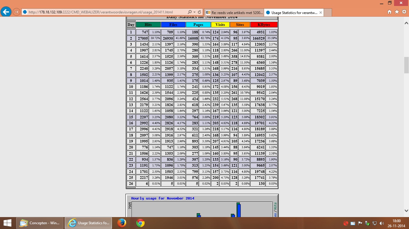Click the address bar URL field

[105, 12]
